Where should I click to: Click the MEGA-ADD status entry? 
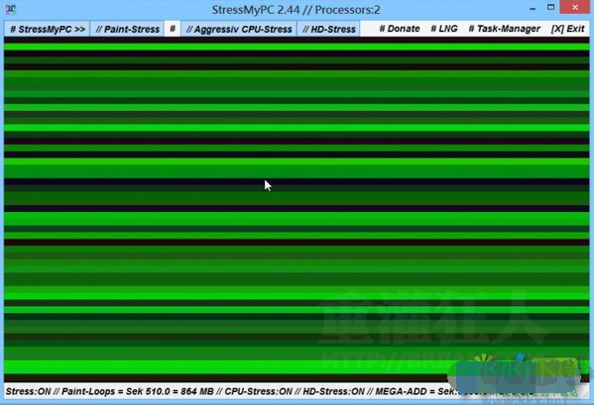tap(416, 391)
